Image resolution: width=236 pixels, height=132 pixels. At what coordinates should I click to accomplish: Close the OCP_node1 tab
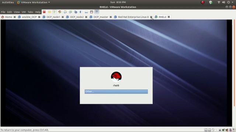coord(63,17)
